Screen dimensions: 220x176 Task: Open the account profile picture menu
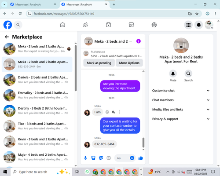click(x=209, y=25)
